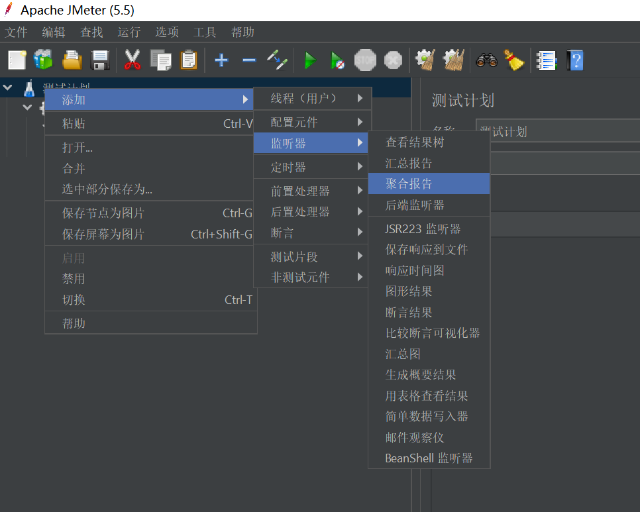This screenshot has width=640, height=512.
Task: Click the Cut scissors icon
Action: point(133,60)
